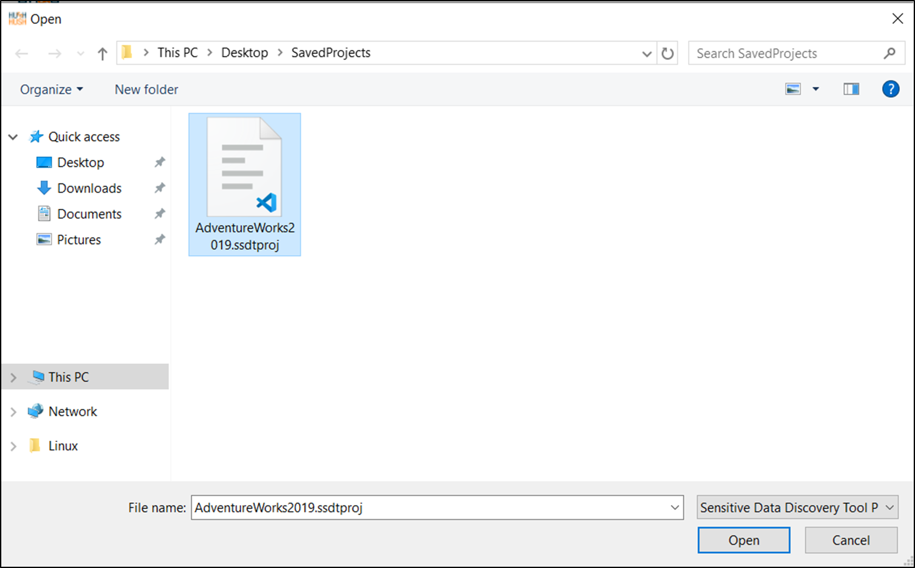Open Pictures in Quick access
The height and width of the screenshot is (568, 915).
[x=79, y=240]
